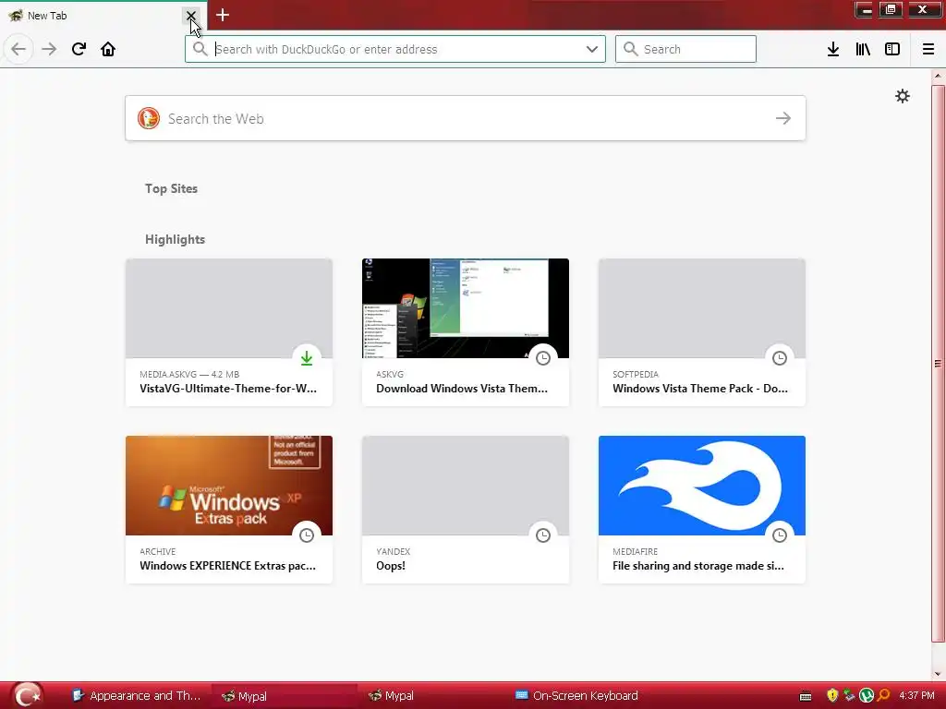Click Search the Web field

pos(466,118)
